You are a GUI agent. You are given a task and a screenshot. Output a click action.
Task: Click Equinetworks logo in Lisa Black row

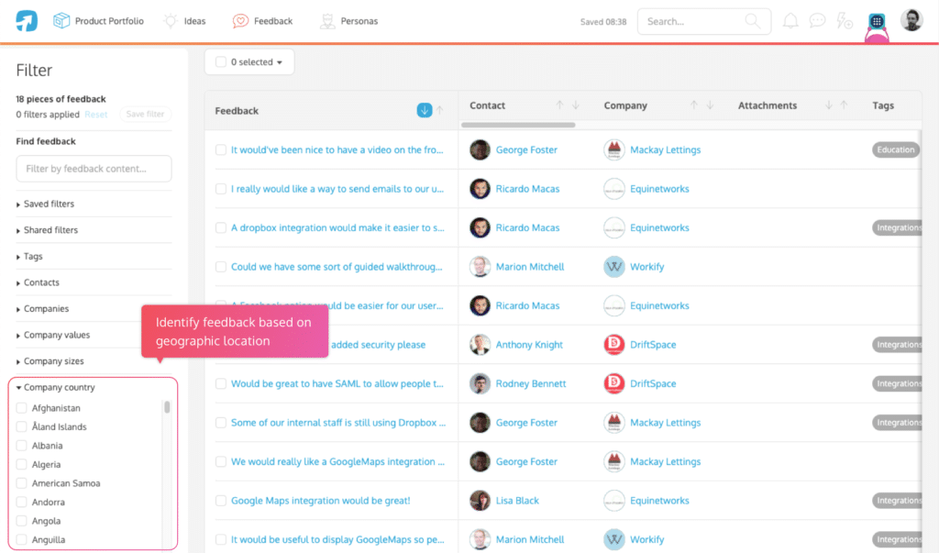[x=613, y=501]
